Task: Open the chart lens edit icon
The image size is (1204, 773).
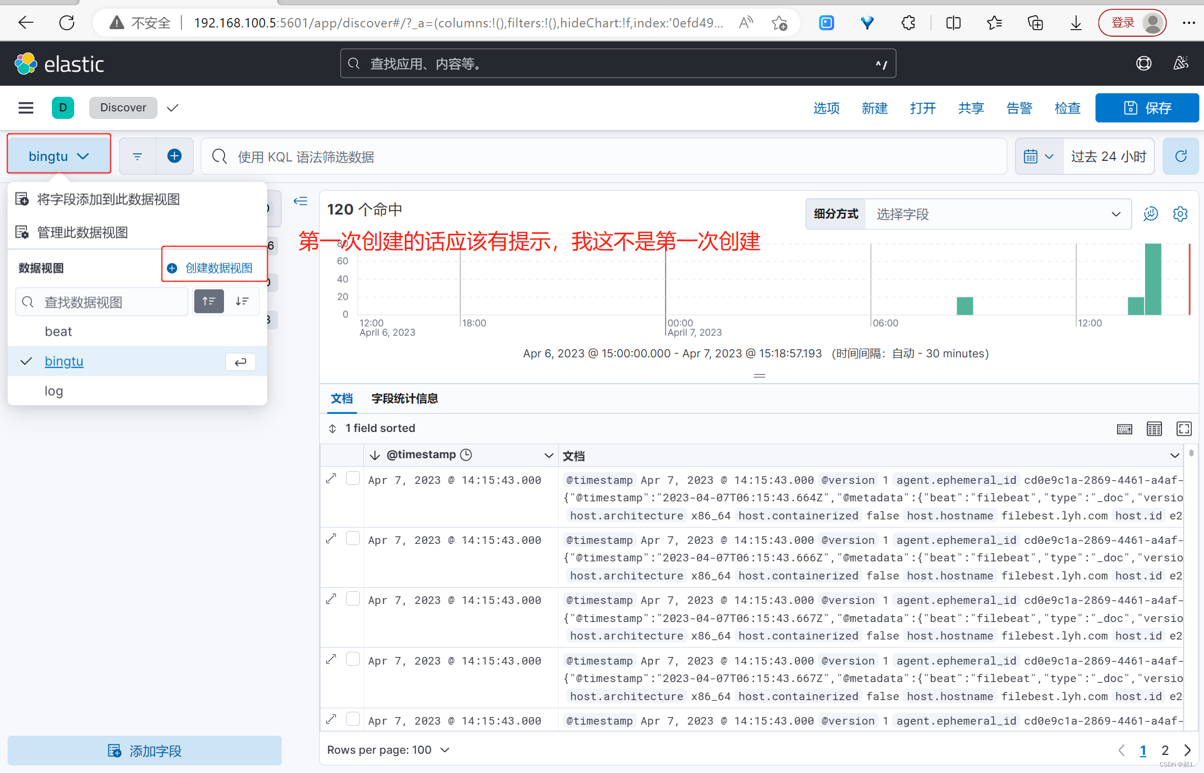Action: click(x=1150, y=214)
